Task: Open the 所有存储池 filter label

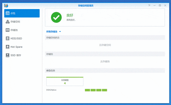Action: (x=52, y=32)
